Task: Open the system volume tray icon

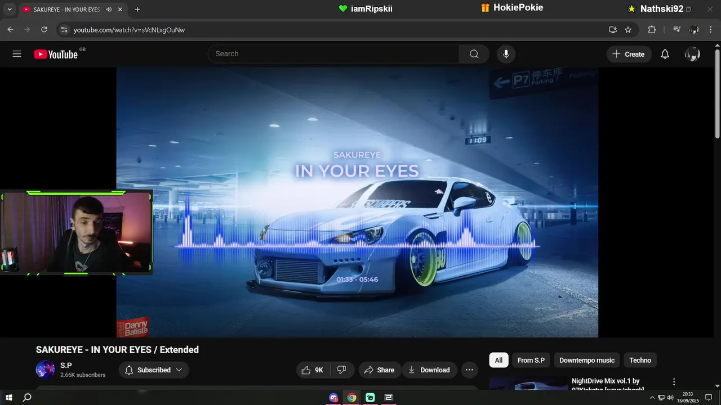Action: point(670,398)
